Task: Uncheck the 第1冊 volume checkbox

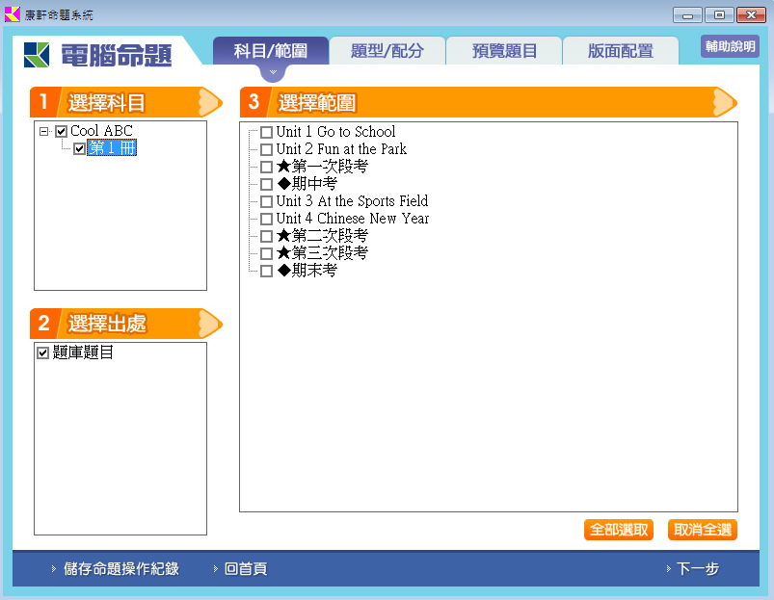Action: coord(79,148)
